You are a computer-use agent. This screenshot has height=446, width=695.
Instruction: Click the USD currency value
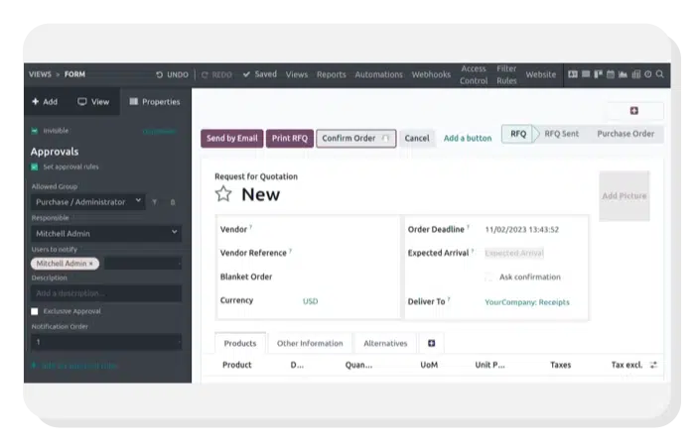pos(310,301)
